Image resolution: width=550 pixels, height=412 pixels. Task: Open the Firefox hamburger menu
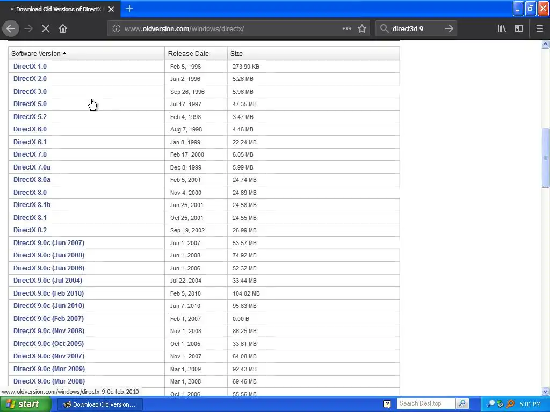pyautogui.click(x=539, y=28)
